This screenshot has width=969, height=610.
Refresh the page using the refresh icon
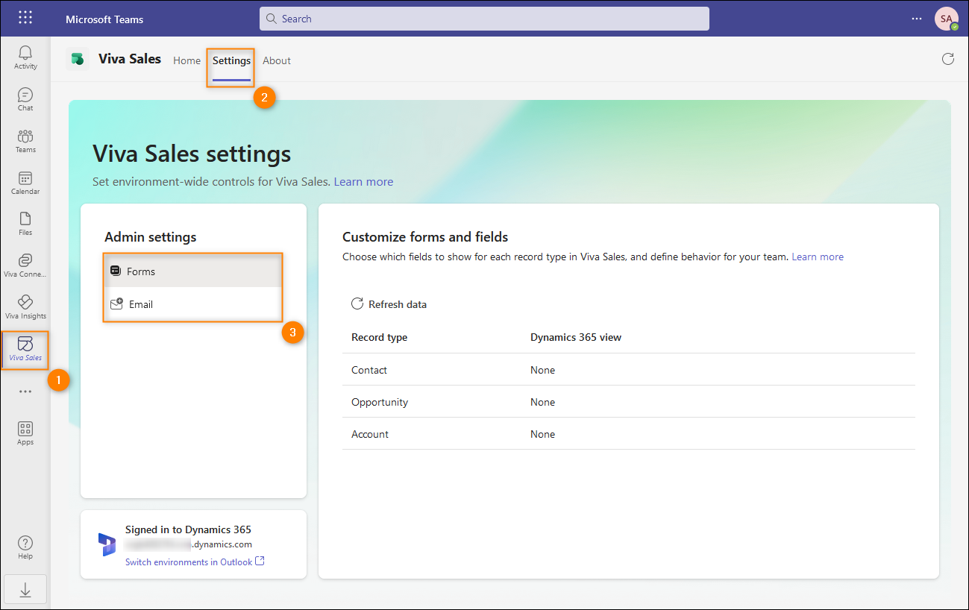[947, 59]
